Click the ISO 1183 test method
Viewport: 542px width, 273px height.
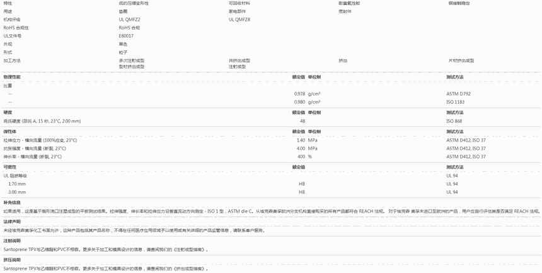pyautogui.click(x=455, y=102)
